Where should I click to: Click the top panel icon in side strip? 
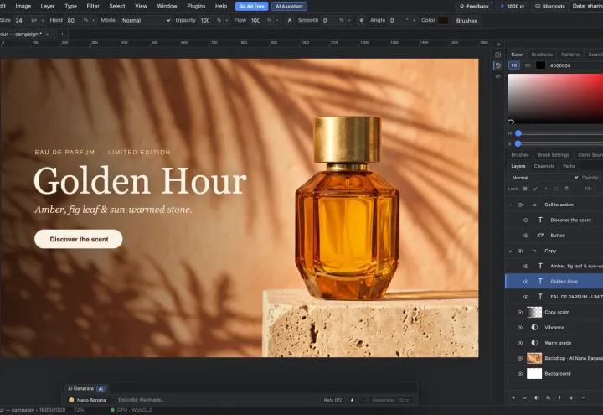(x=498, y=54)
